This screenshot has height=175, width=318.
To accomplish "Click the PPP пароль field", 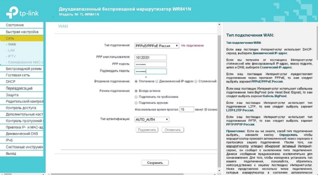I will click(150, 64).
